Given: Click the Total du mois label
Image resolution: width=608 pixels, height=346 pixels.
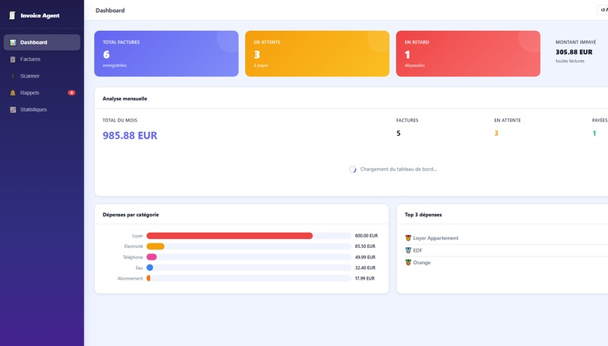Looking at the screenshot, I should click(x=120, y=121).
